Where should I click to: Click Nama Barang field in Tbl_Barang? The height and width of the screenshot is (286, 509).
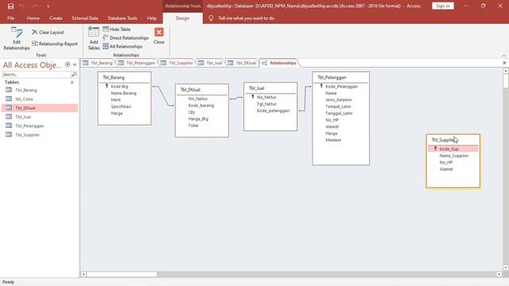tap(124, 94)
